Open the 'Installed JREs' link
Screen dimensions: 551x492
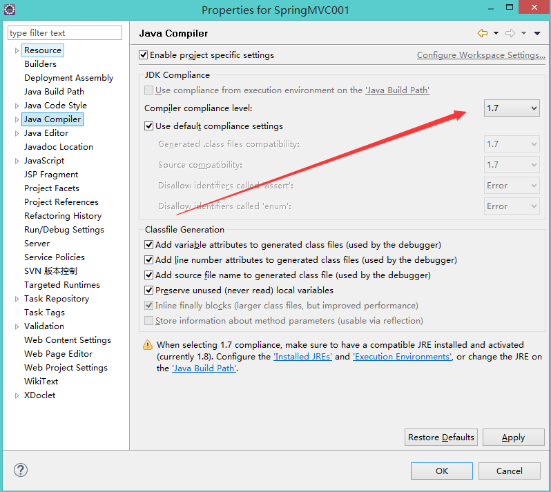click(x=302, y=357)
